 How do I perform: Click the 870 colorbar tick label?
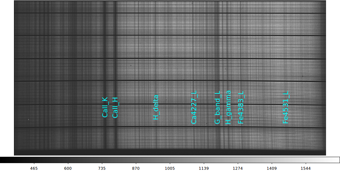[136, 168]
